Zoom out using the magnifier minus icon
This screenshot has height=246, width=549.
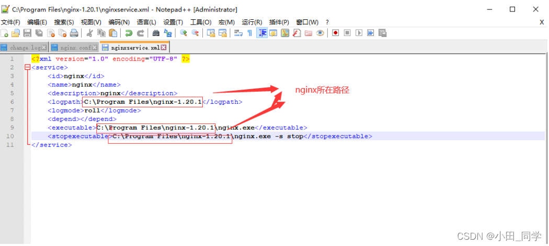[195, 33]
